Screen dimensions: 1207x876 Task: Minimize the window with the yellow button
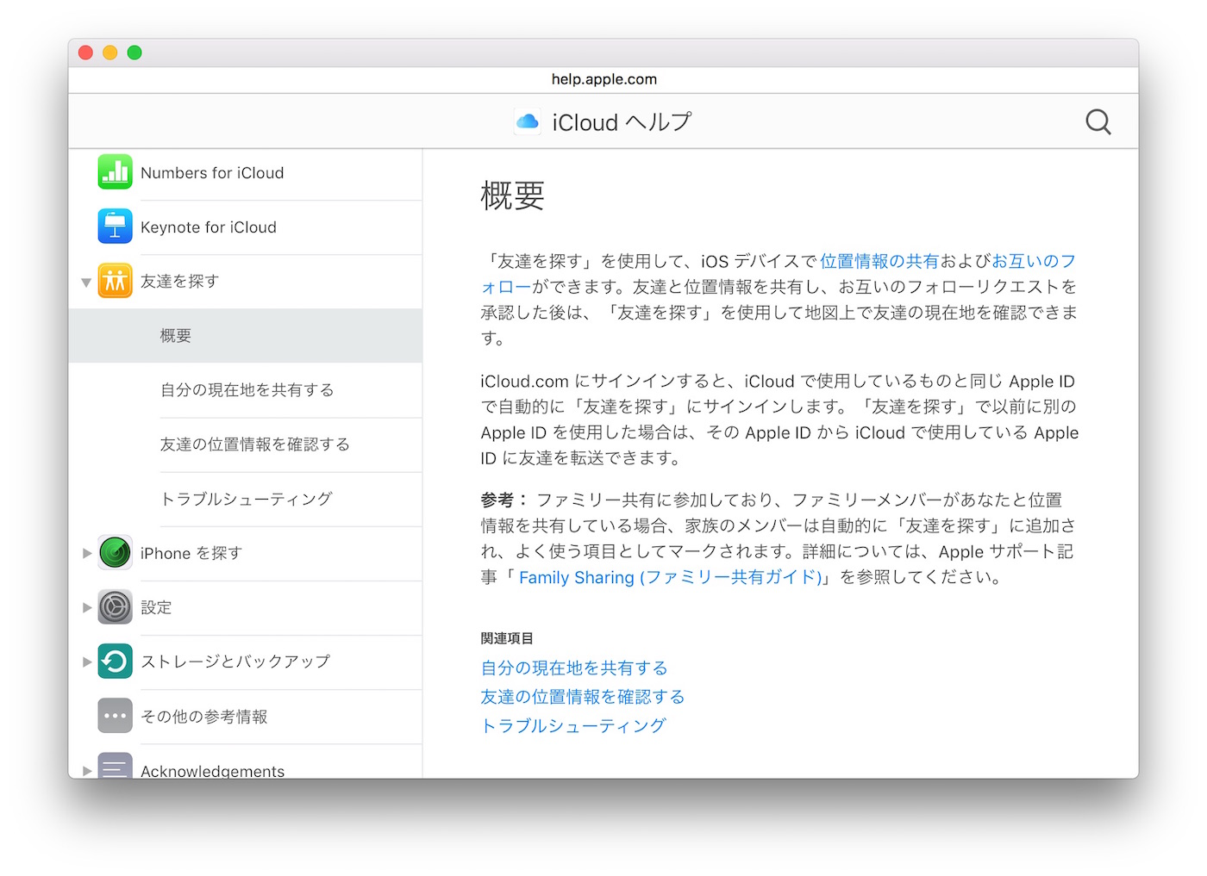109,53
